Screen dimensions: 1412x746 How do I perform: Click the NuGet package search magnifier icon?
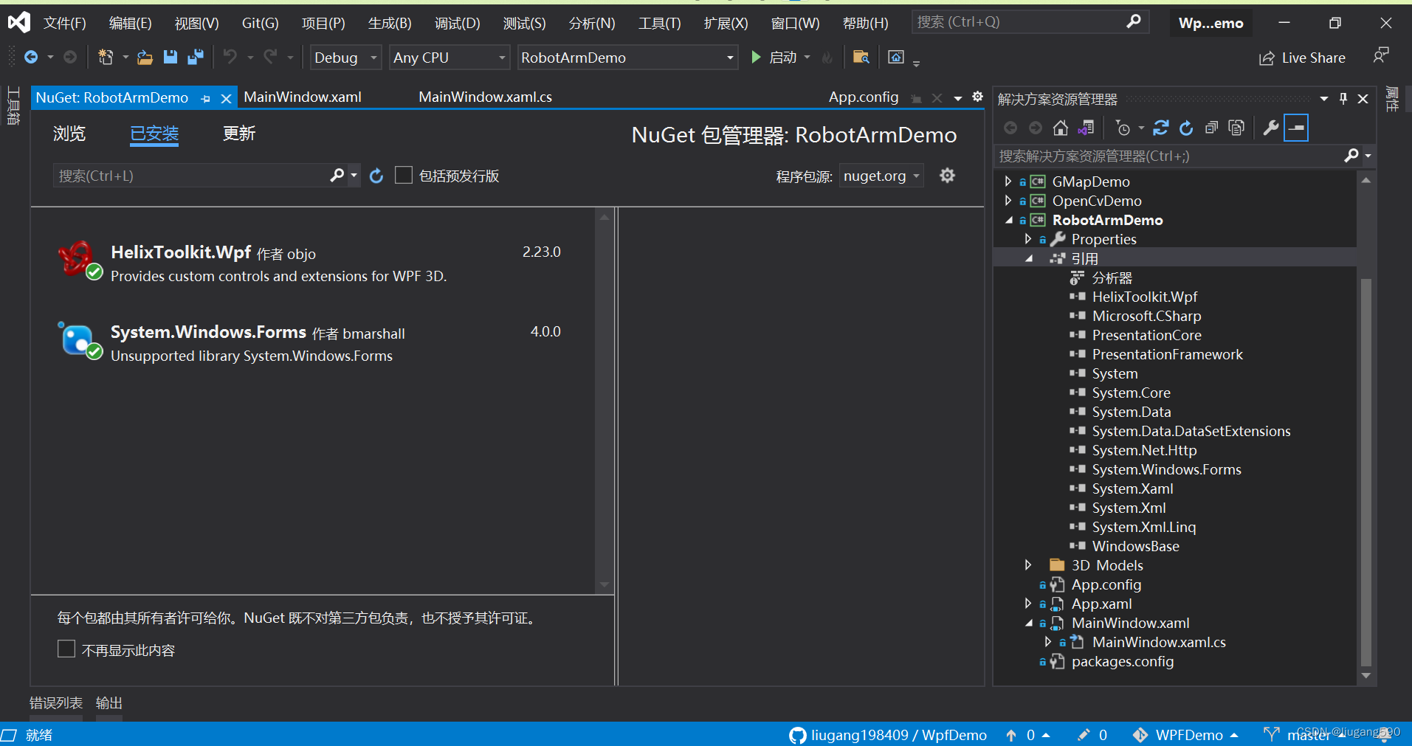click(337, 175)
